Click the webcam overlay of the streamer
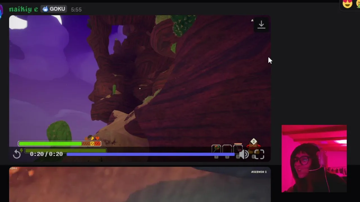360x202 pixels. (314, 159)
